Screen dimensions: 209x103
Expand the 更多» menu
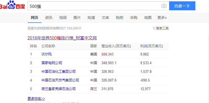(x=162, y=18)
